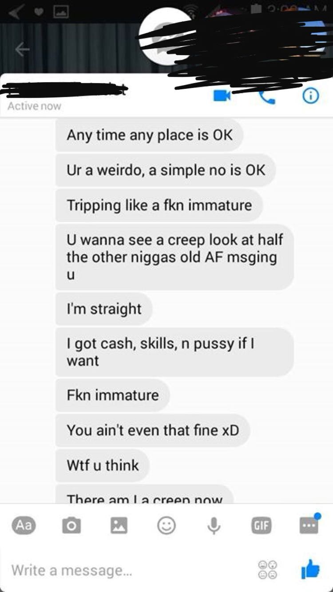
Task: Tap the microphone to record voice message
Action: (214, 526)
